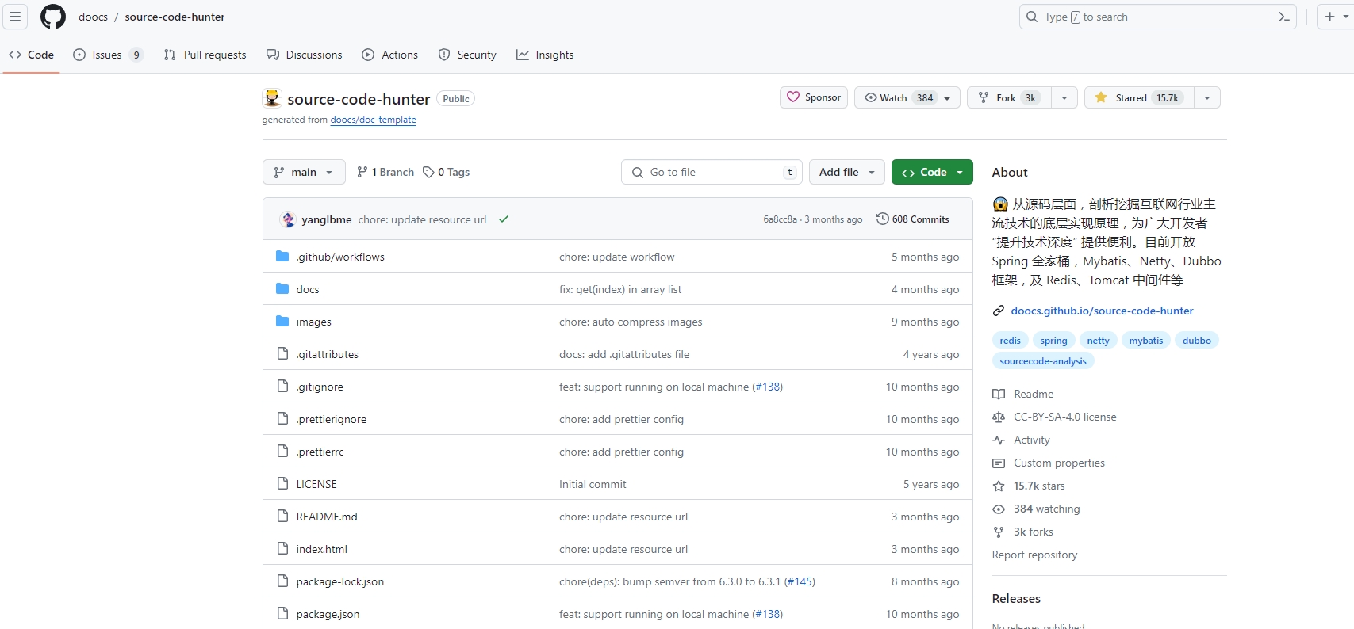This screenshot has height=629, width=1354.
Task: Click the link icon beside website URL
Action: click(x=999, y=311)
